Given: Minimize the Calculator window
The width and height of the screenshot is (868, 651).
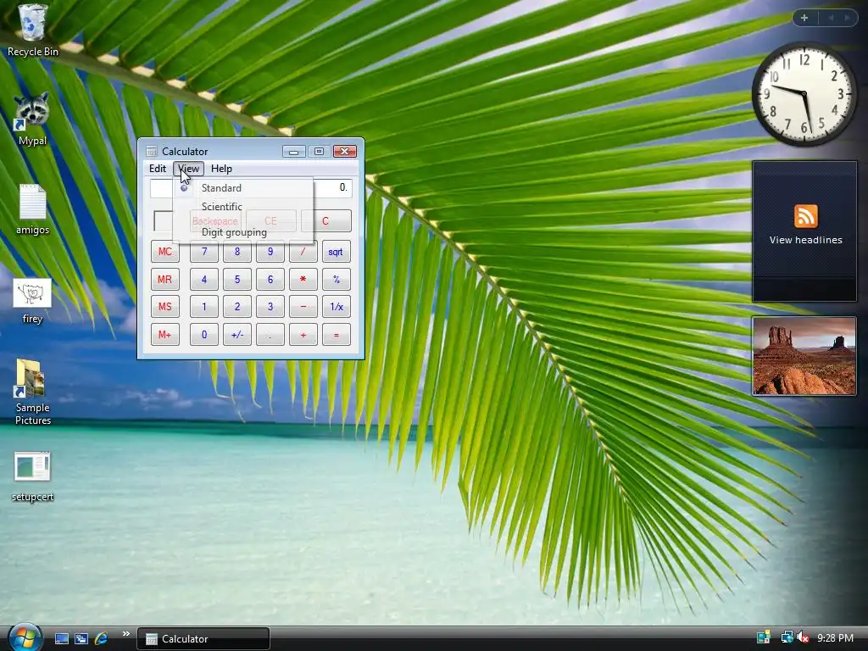Looking at the screenshot, I should coord(293,151).
